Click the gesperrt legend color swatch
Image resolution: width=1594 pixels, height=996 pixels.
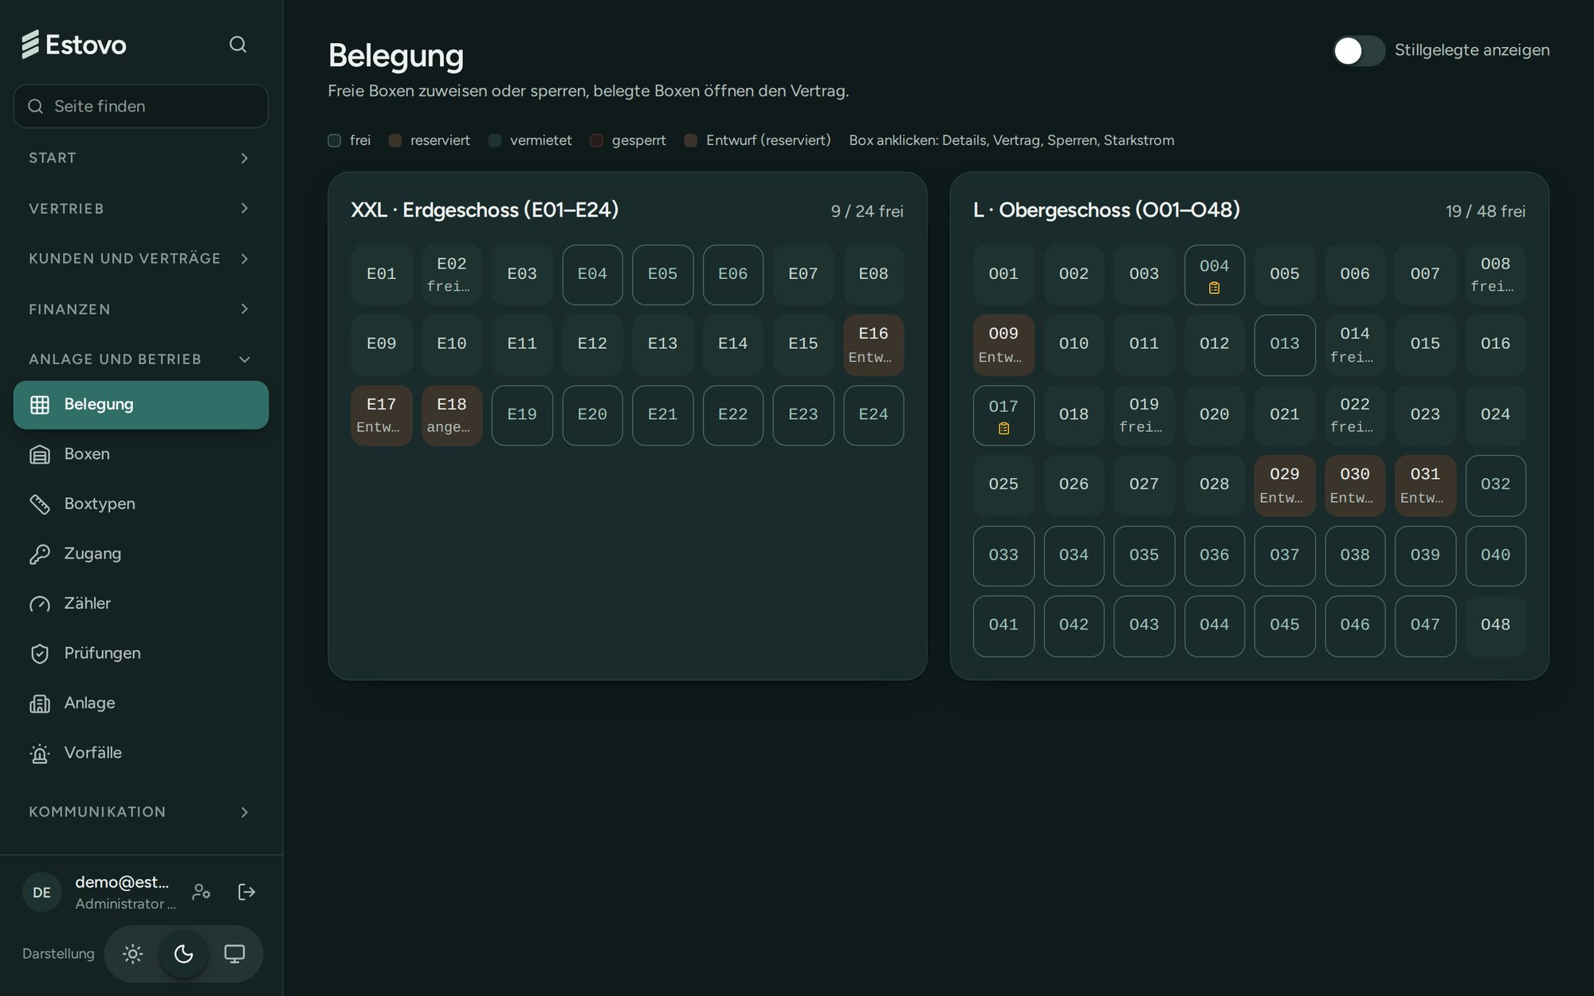(596, 141)
